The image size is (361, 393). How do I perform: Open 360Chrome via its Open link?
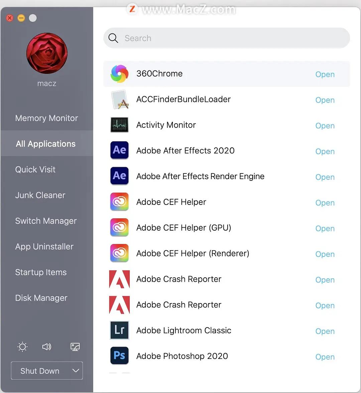tap(325, 75)
